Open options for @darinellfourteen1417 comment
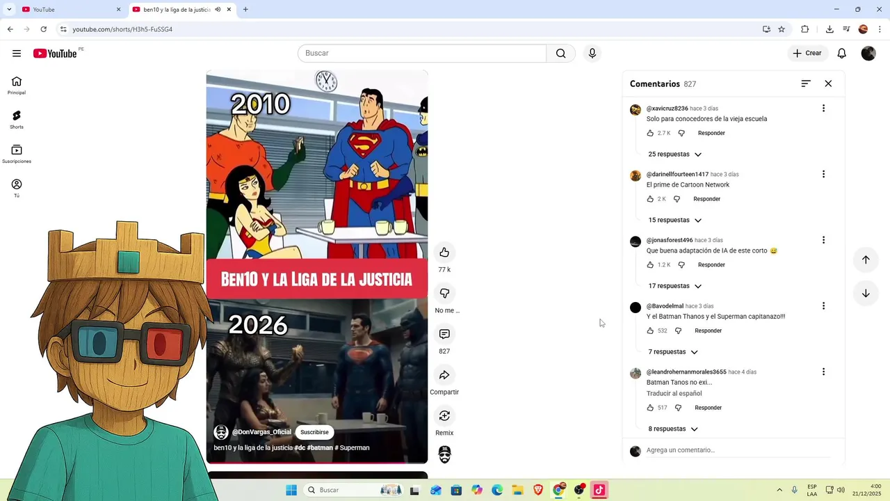Image resolution: width=890 pixels, height=501 pixels. (823, 175)
